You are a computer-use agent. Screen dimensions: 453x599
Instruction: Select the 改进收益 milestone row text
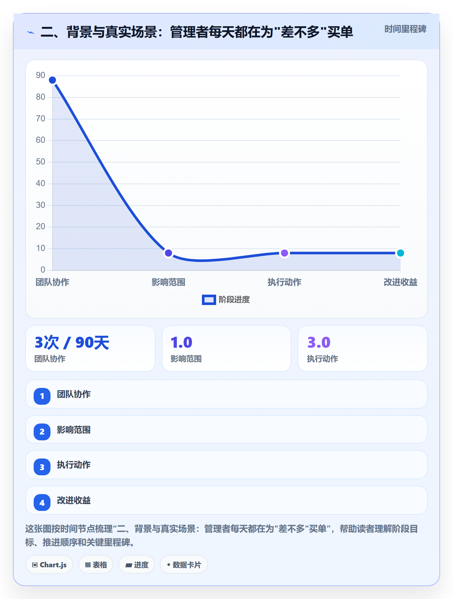tap(74, 501)
